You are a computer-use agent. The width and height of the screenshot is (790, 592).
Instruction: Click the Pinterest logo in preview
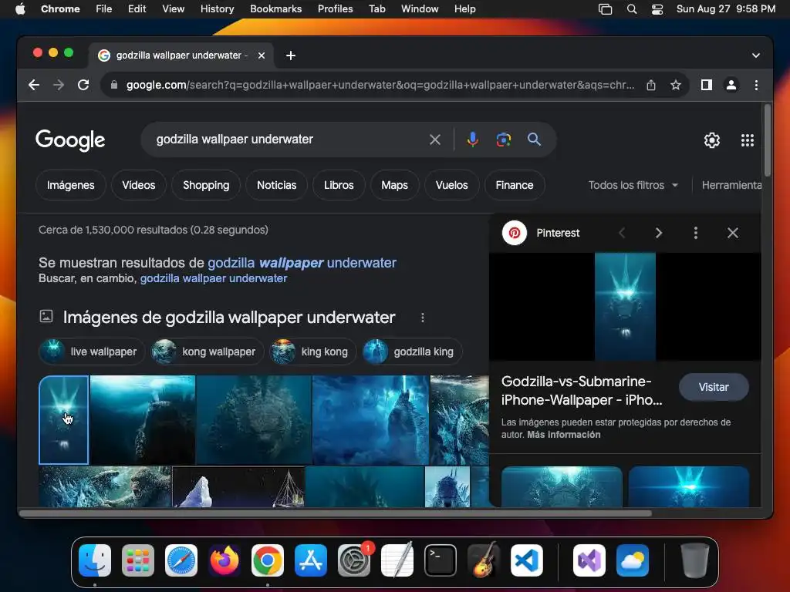515,233
